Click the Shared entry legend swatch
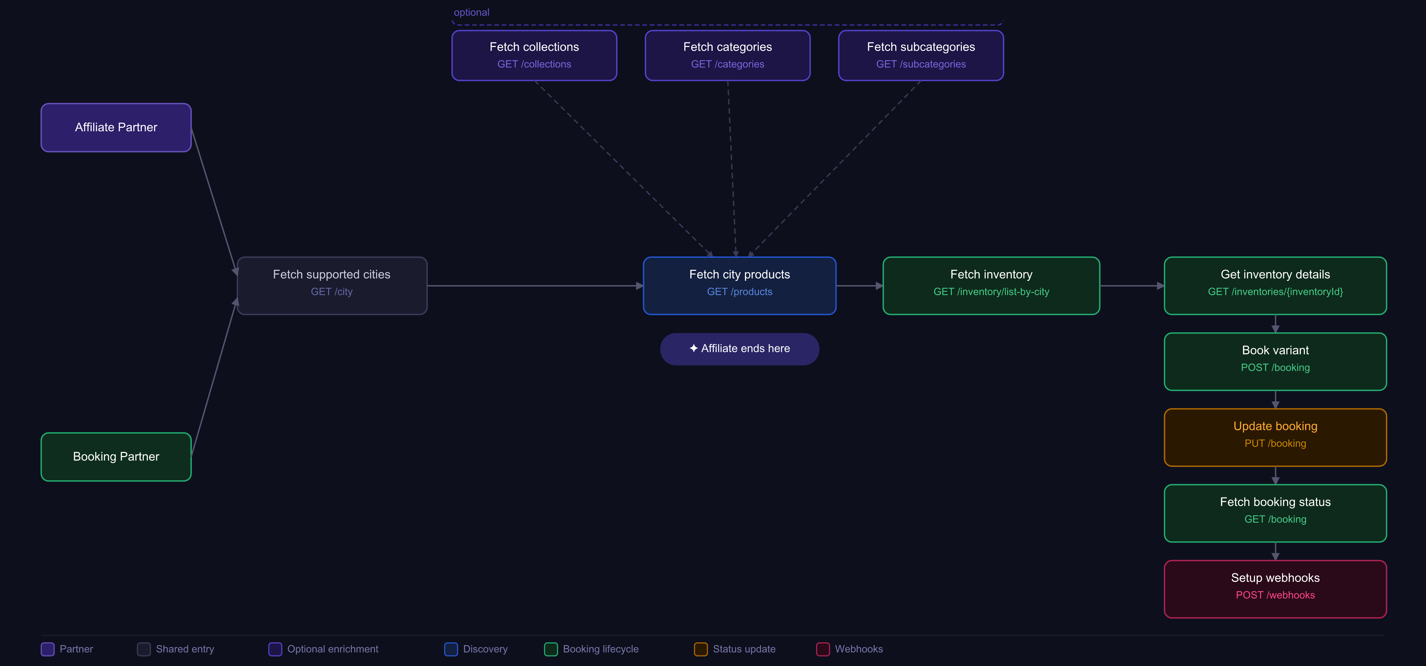Screen dimensions: 1426x666 point(144,649)
